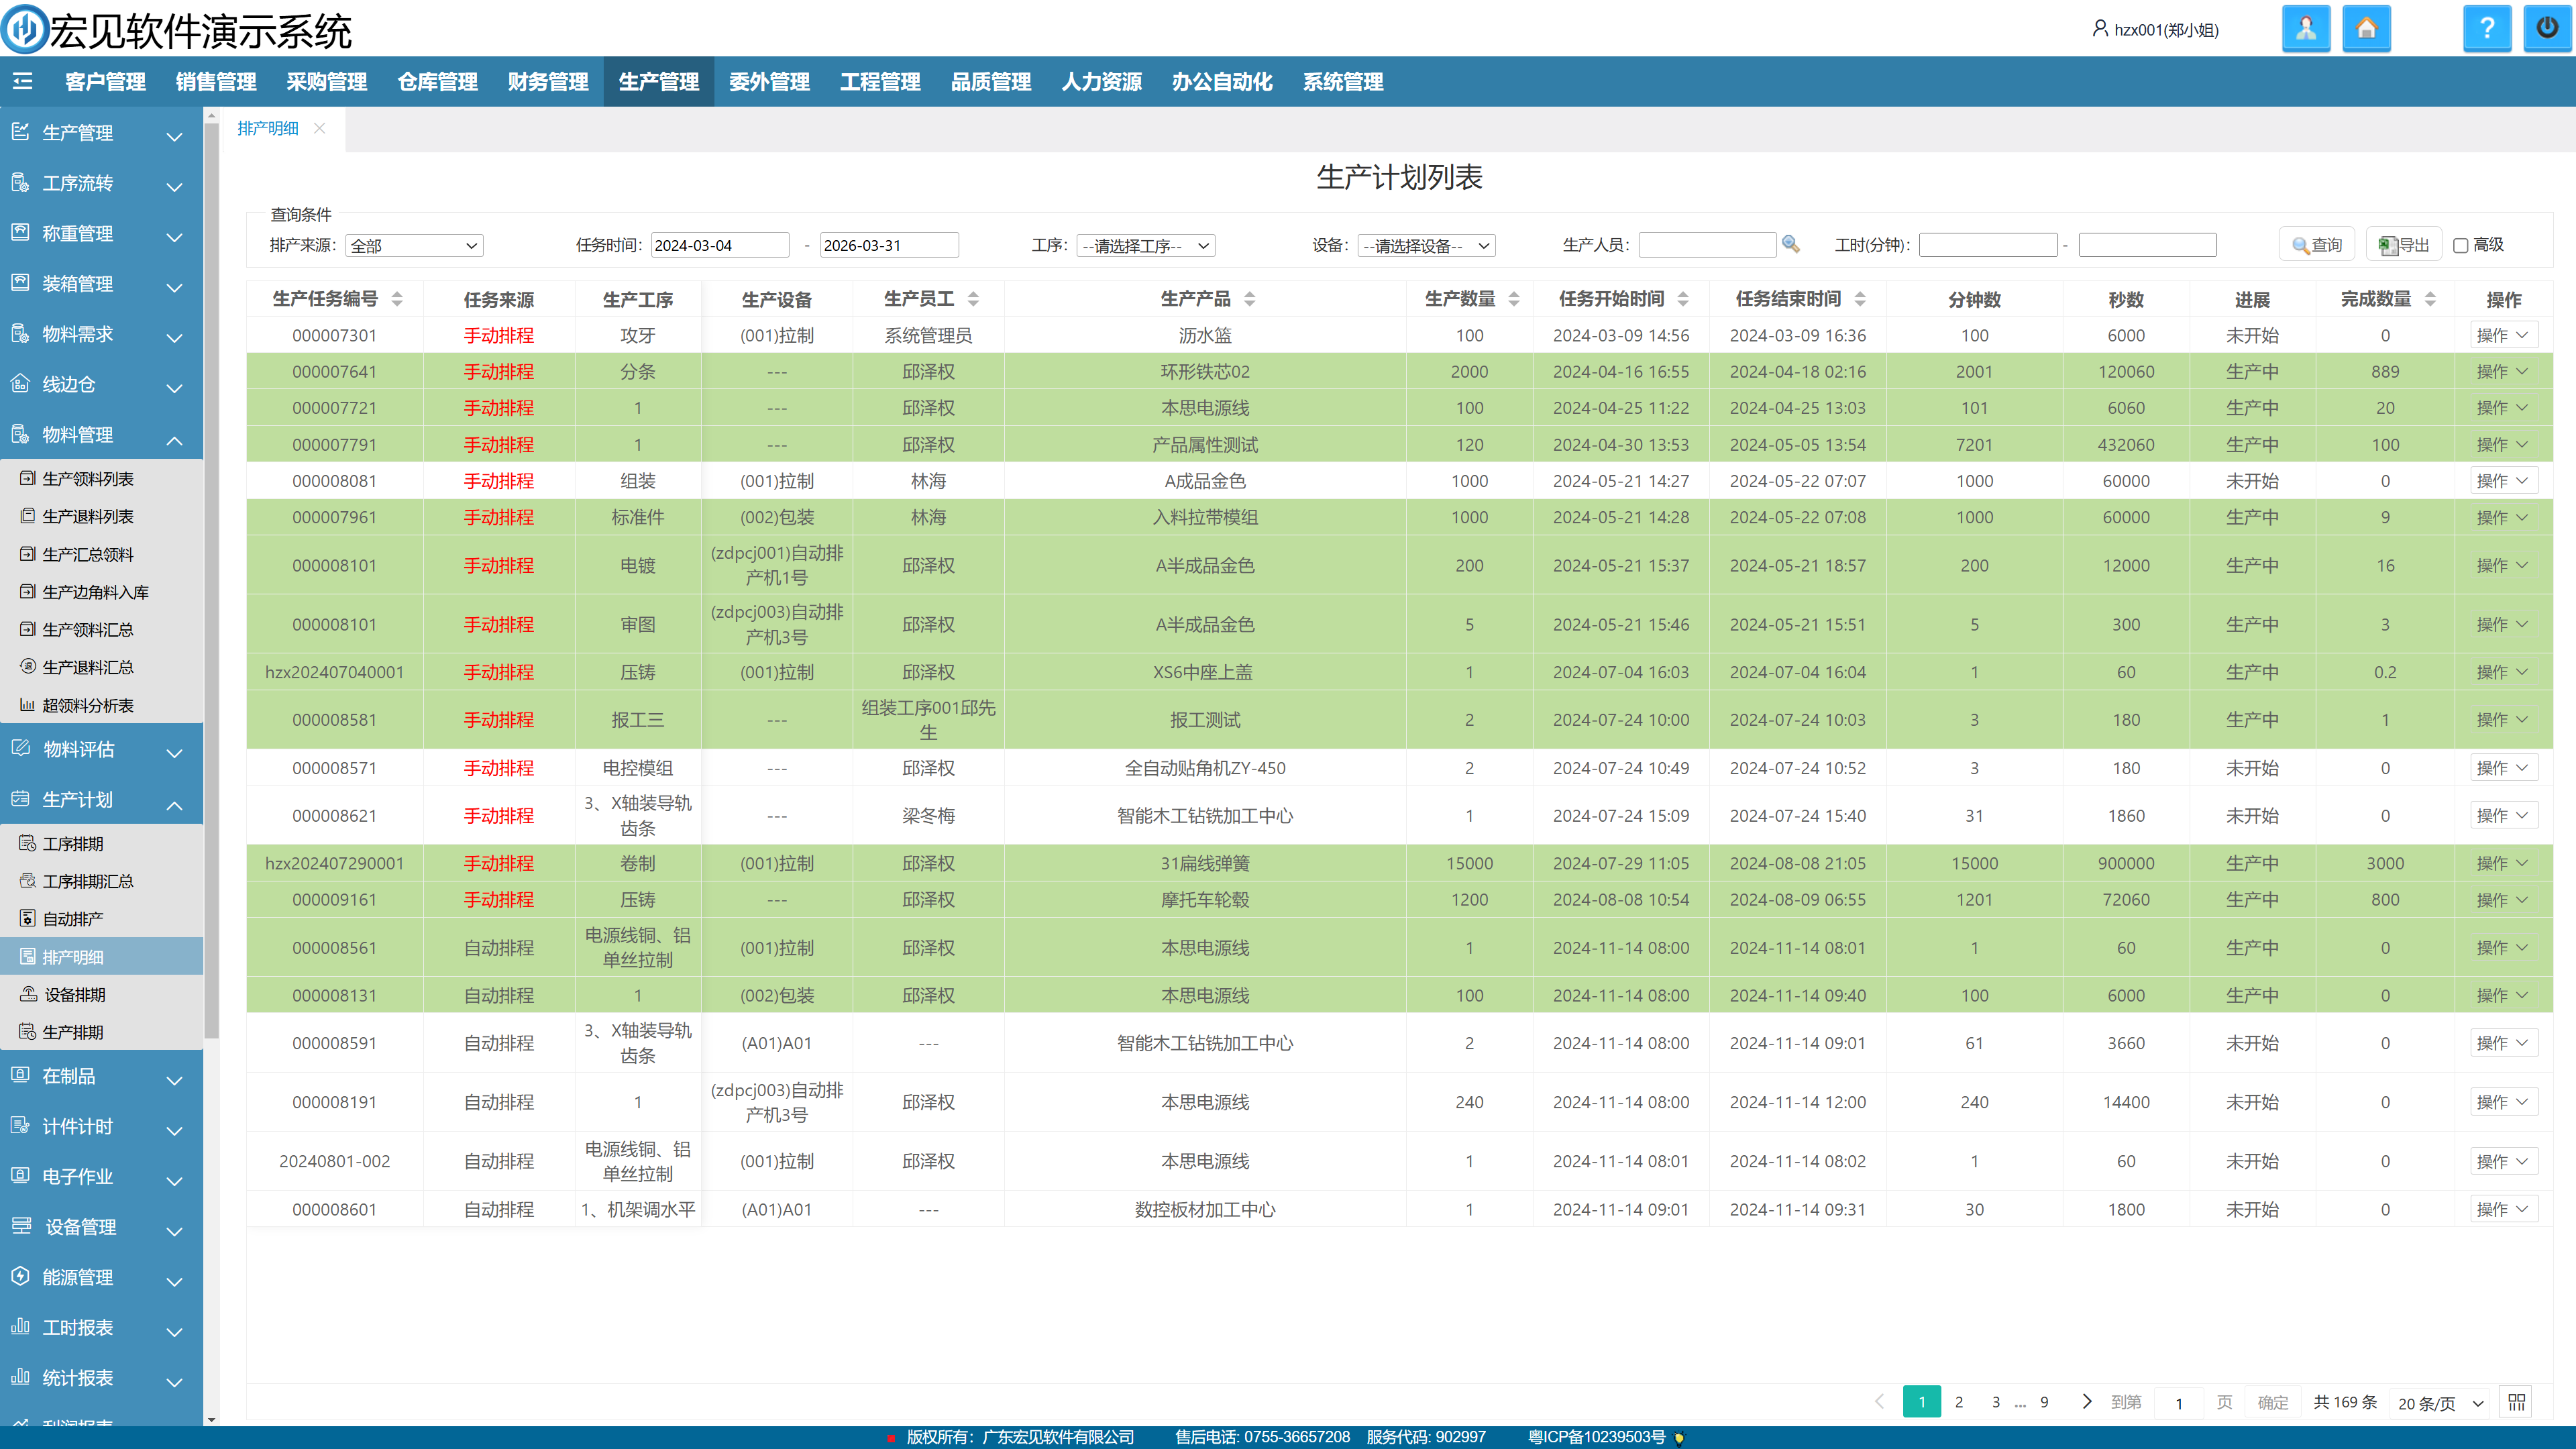Enable the 高级 checkbox
The height and width of the screenshot is (1449, 2576).
pyautogui.click(x=2461, y=246)
